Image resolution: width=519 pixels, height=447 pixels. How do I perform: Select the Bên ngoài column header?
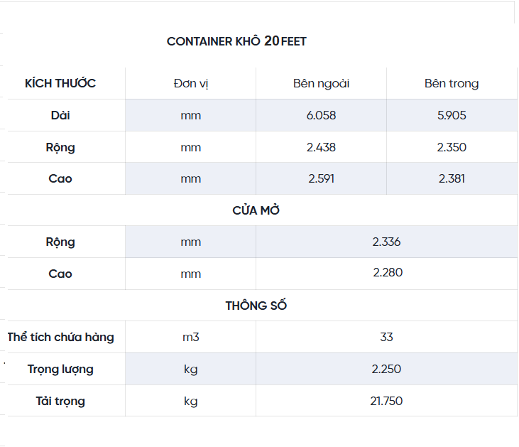[x=321, y=83]
